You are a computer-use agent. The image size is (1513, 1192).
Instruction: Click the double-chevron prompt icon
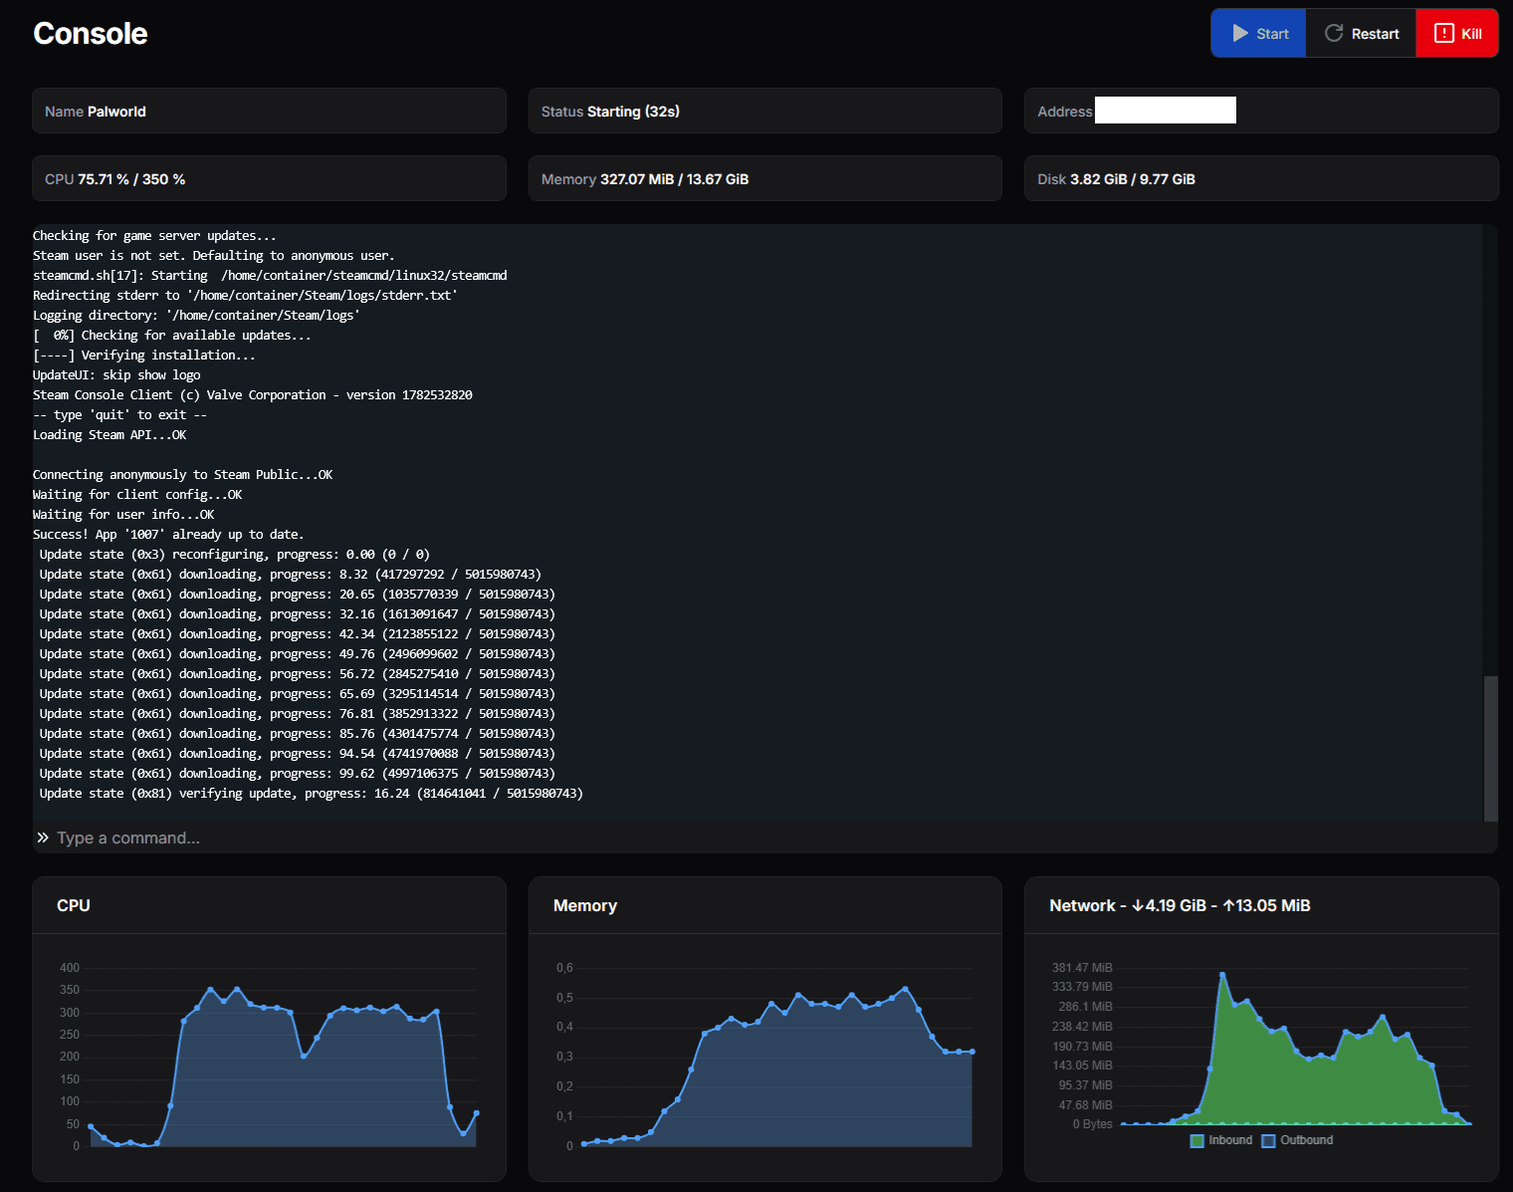[x=43, y=837]
